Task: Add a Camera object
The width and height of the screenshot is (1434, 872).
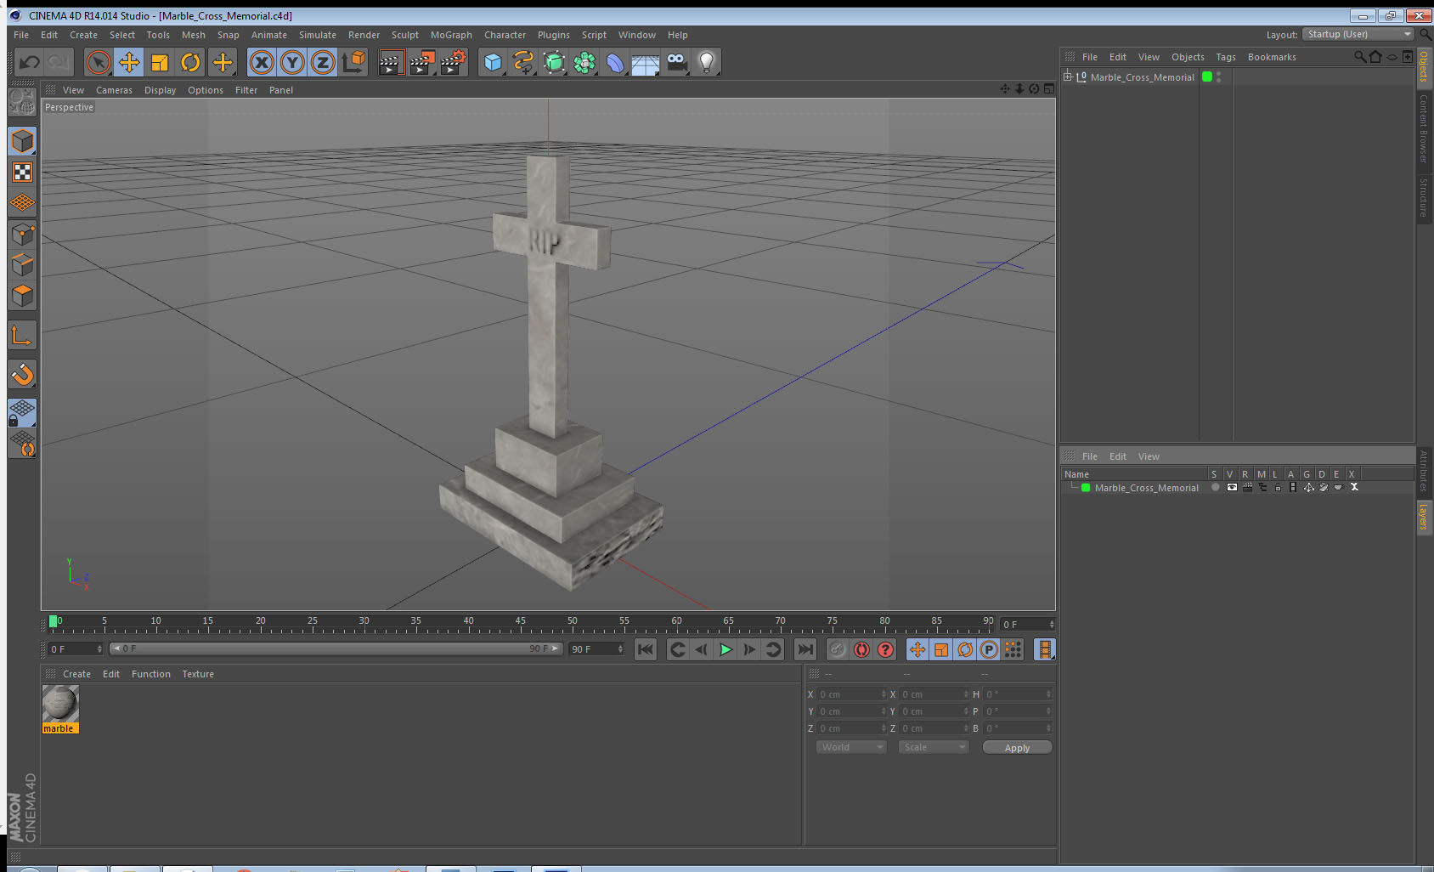Action: [676, 62]
